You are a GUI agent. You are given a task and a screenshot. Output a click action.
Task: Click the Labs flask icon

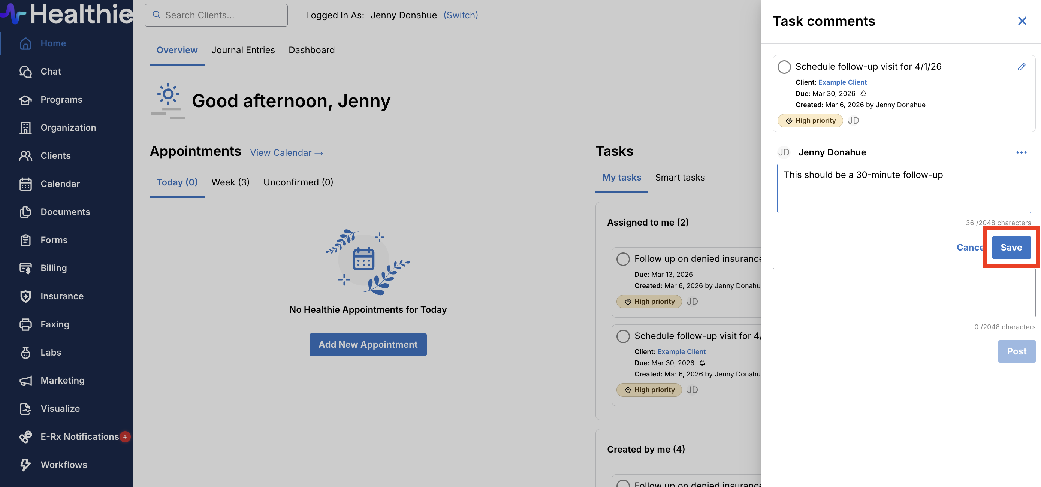[x=25, y=352]
